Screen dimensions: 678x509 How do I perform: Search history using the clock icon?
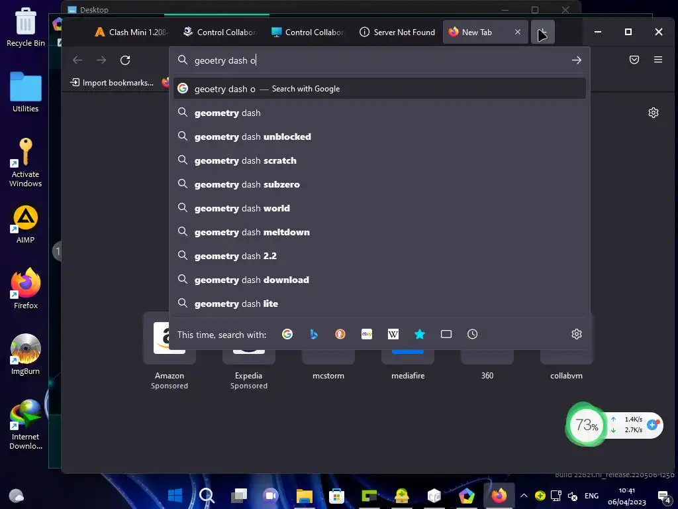(x=473, y=334)
